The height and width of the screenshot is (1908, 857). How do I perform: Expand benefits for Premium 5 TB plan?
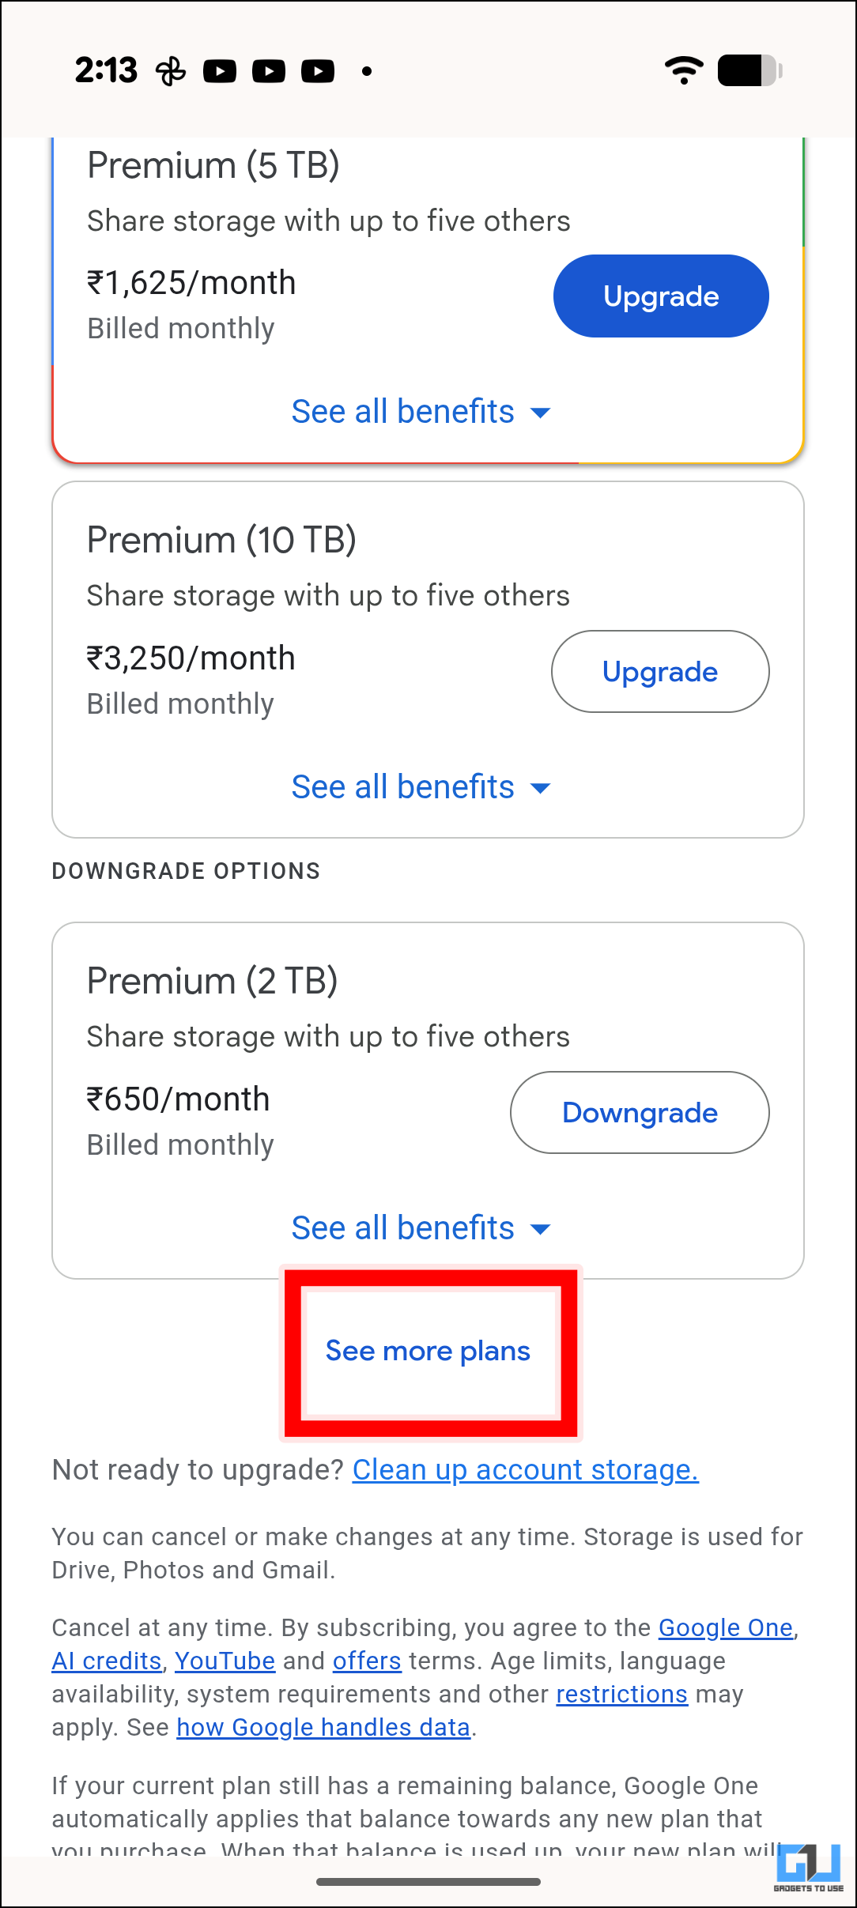tap(421, 412)
